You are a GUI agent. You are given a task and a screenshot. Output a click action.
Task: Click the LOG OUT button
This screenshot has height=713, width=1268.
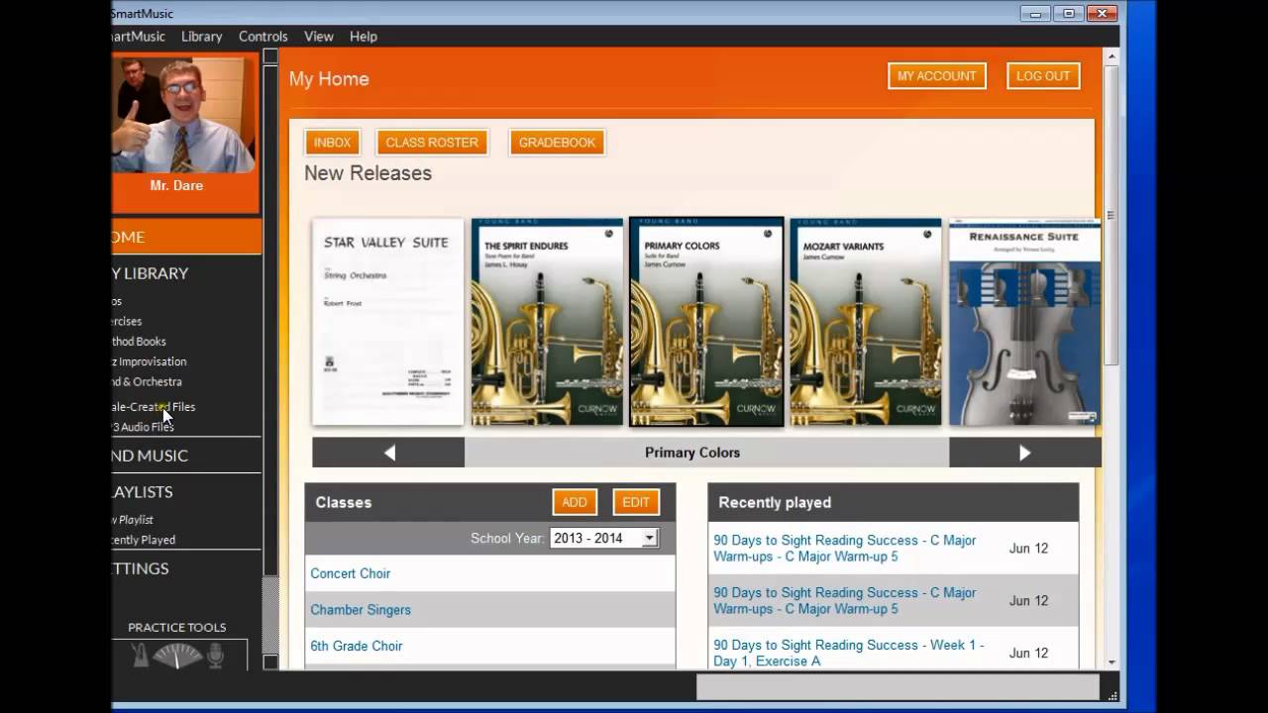[x=1043, y=76]
